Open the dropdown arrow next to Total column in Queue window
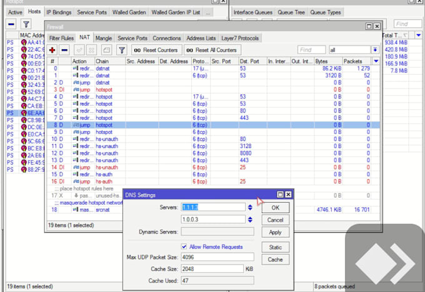The width and height of the screenshot is (425, 292). [x=419, y=35]
